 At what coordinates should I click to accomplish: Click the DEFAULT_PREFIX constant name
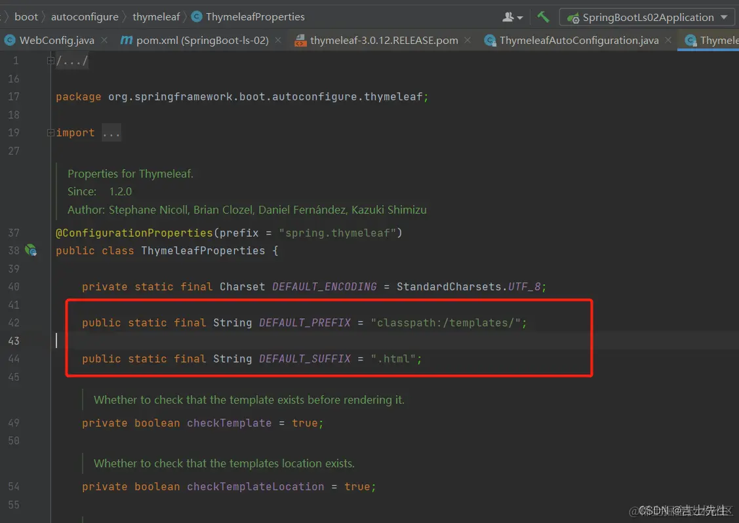pos(305,322)
